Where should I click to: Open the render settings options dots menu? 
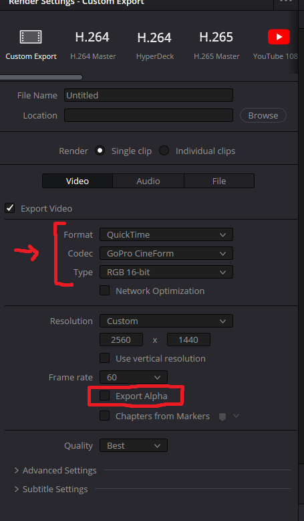[x=286, y=1]
